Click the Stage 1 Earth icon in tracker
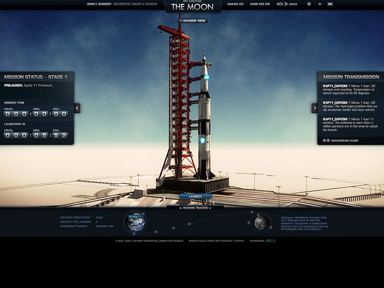 pos(135,221)
